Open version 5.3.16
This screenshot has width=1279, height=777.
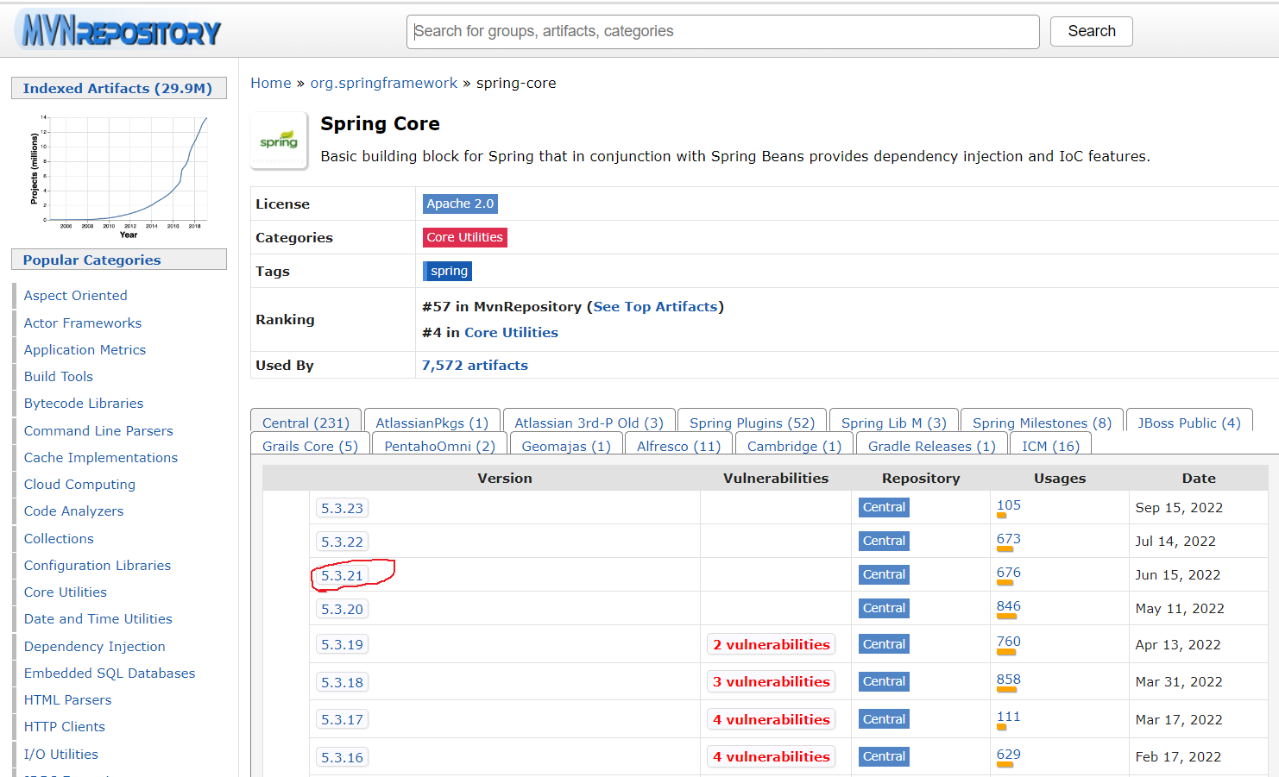(342, 757)
